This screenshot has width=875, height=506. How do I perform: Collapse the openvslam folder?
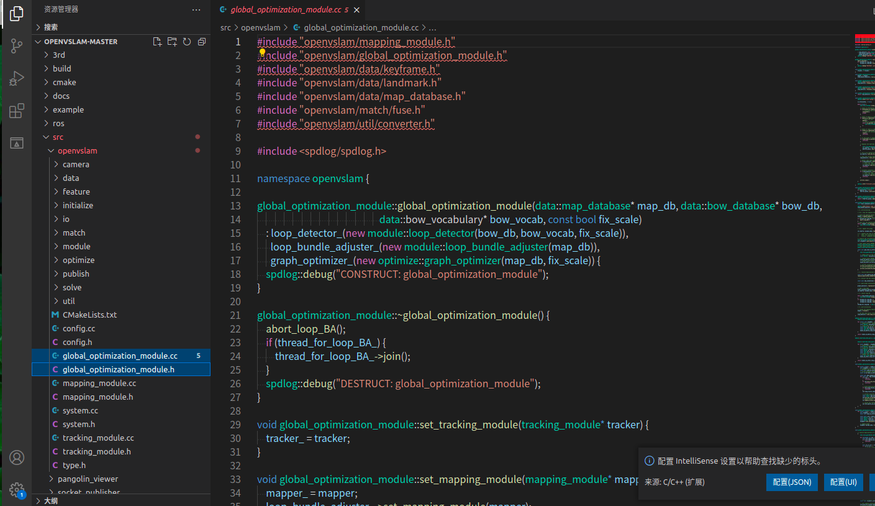(x=77, y=150)
